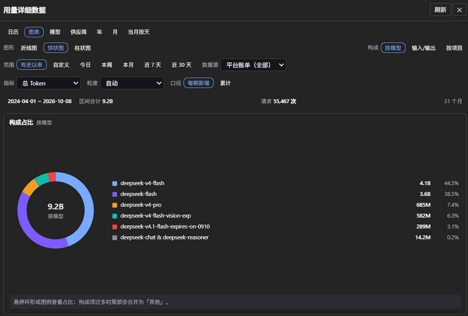468x316 pixels.
Task: Choose 饼状图 chart type
Action: [x=56, y=48]
